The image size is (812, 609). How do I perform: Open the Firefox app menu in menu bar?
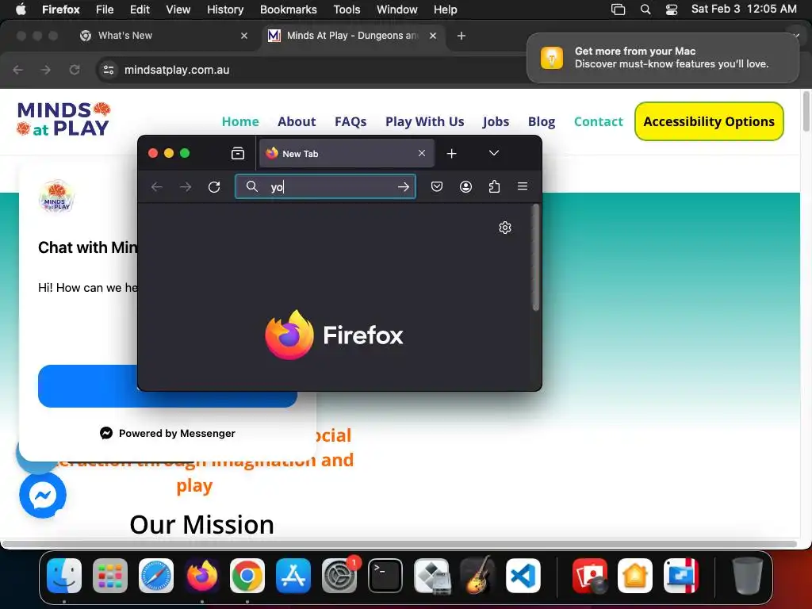tap(60, 10)
